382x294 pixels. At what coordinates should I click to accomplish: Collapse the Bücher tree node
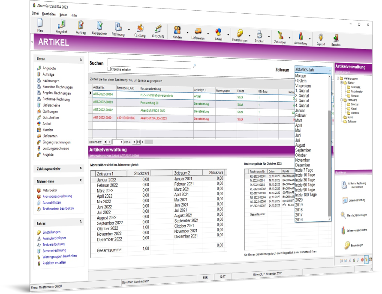click(342, 83)
